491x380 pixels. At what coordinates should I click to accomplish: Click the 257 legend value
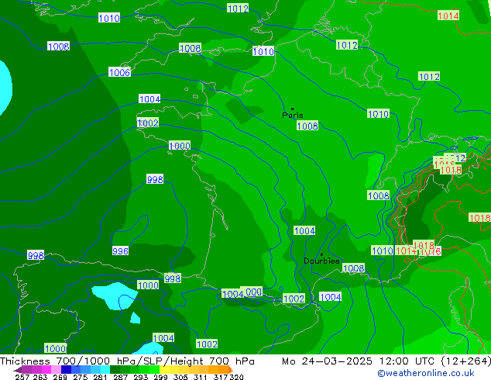click(23, 377)
